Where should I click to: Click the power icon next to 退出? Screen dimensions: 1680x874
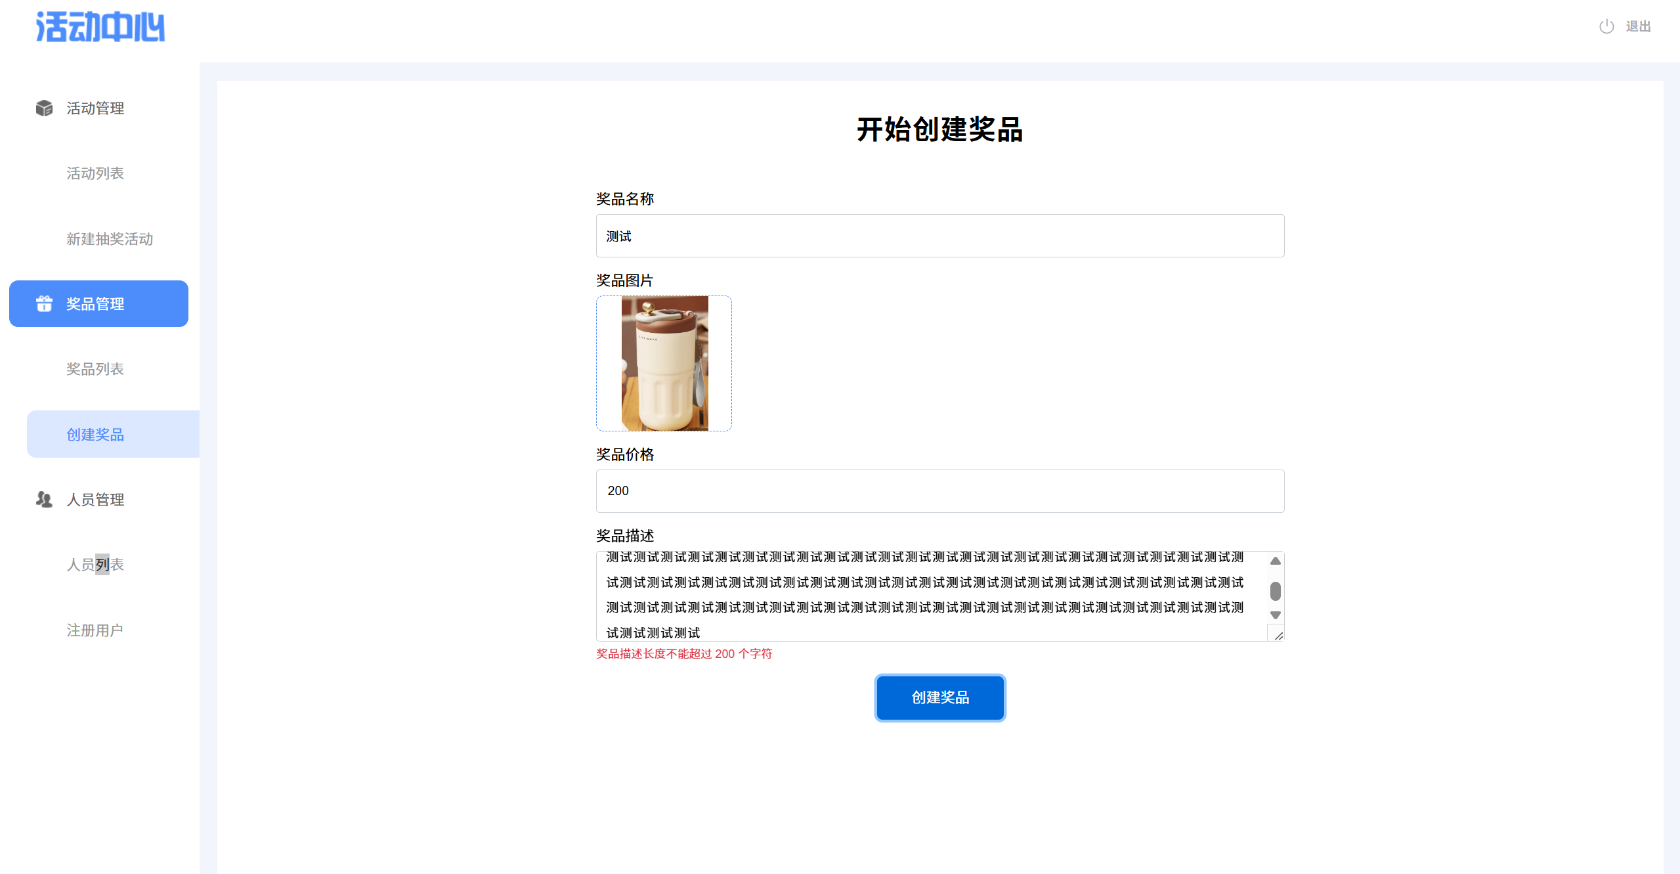[1606, 26]
